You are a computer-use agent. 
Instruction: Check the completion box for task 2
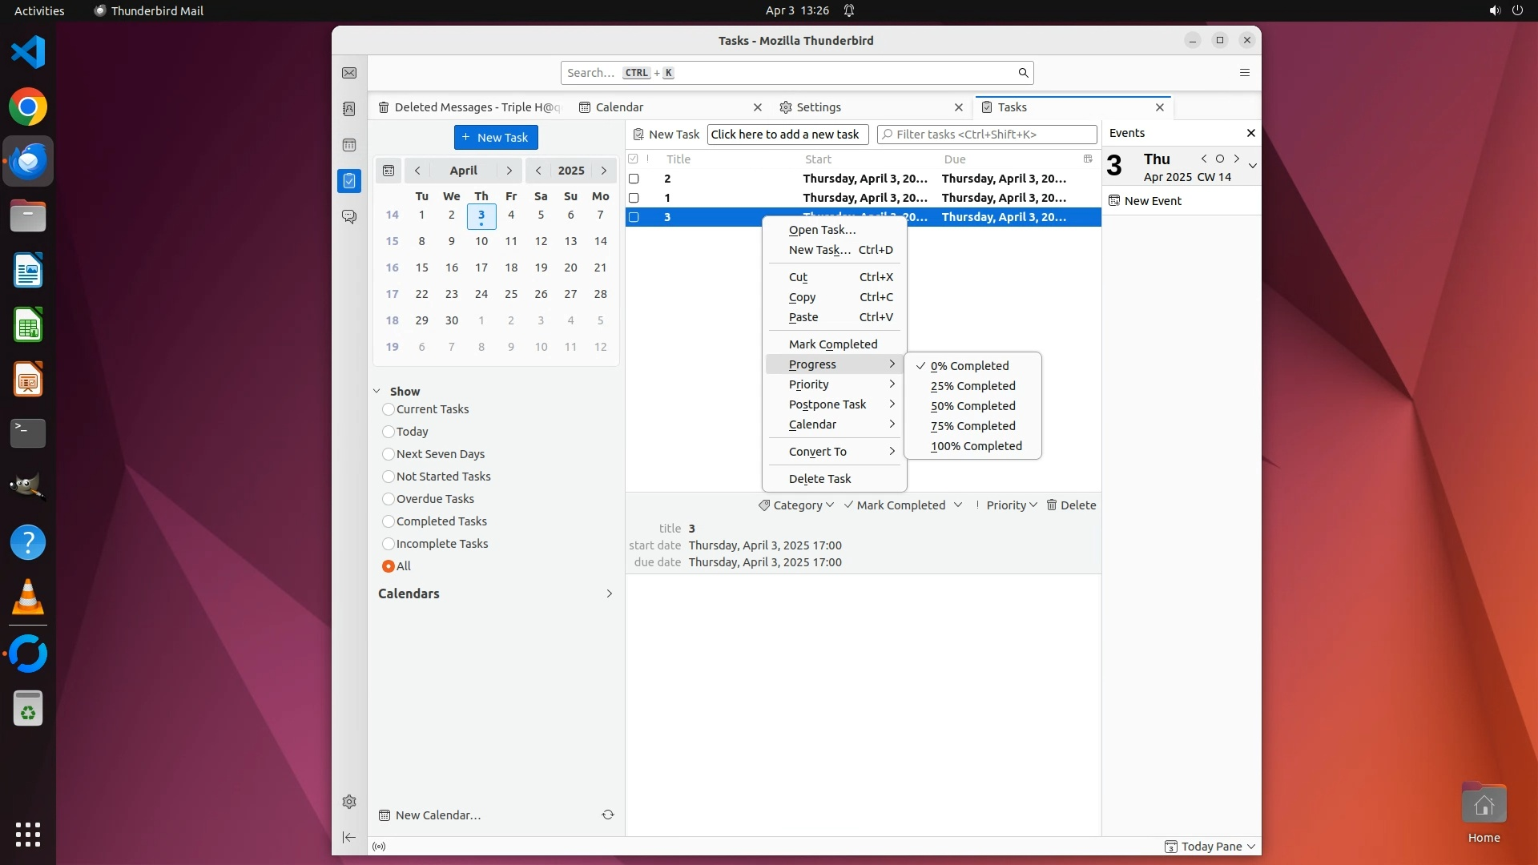point(634,179)
